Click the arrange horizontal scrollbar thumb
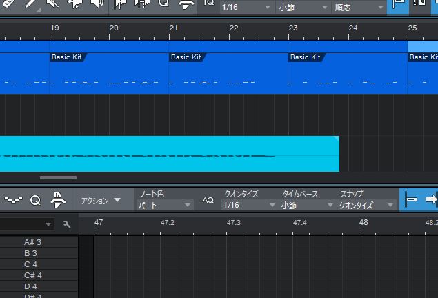Image resolution: width=438 pixels, height=298 pixels. point(58,177)
